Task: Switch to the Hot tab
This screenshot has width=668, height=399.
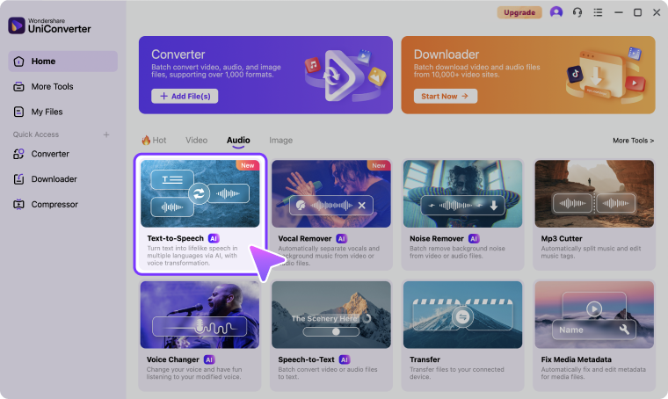Action: [154, 140]
